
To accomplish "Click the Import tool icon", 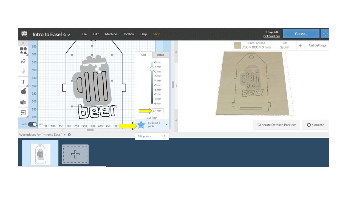I will click(23, 112).
